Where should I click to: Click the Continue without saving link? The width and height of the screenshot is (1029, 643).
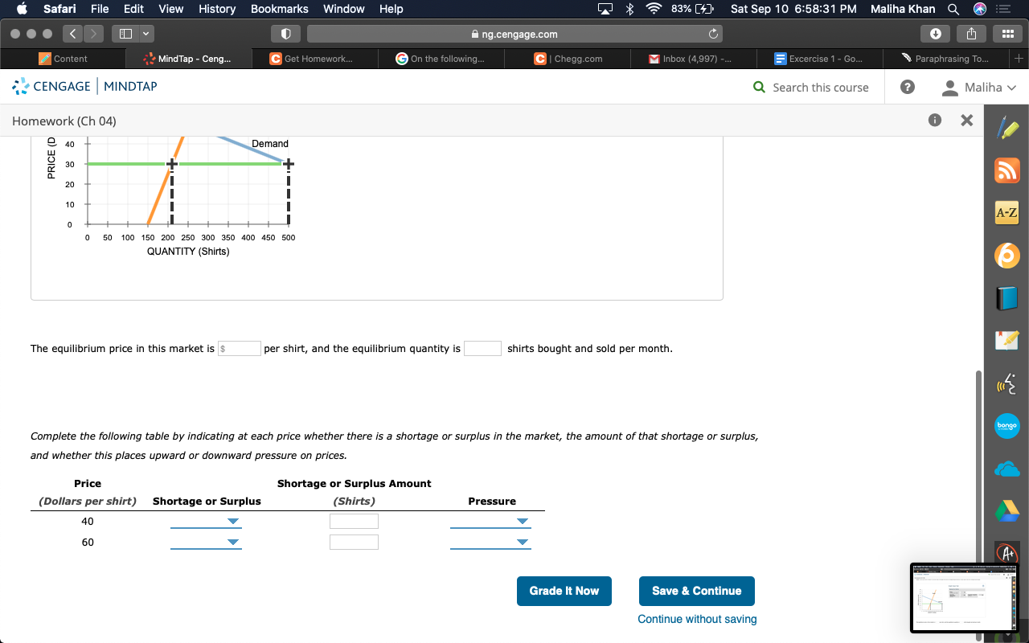click(x=696, y=619)
